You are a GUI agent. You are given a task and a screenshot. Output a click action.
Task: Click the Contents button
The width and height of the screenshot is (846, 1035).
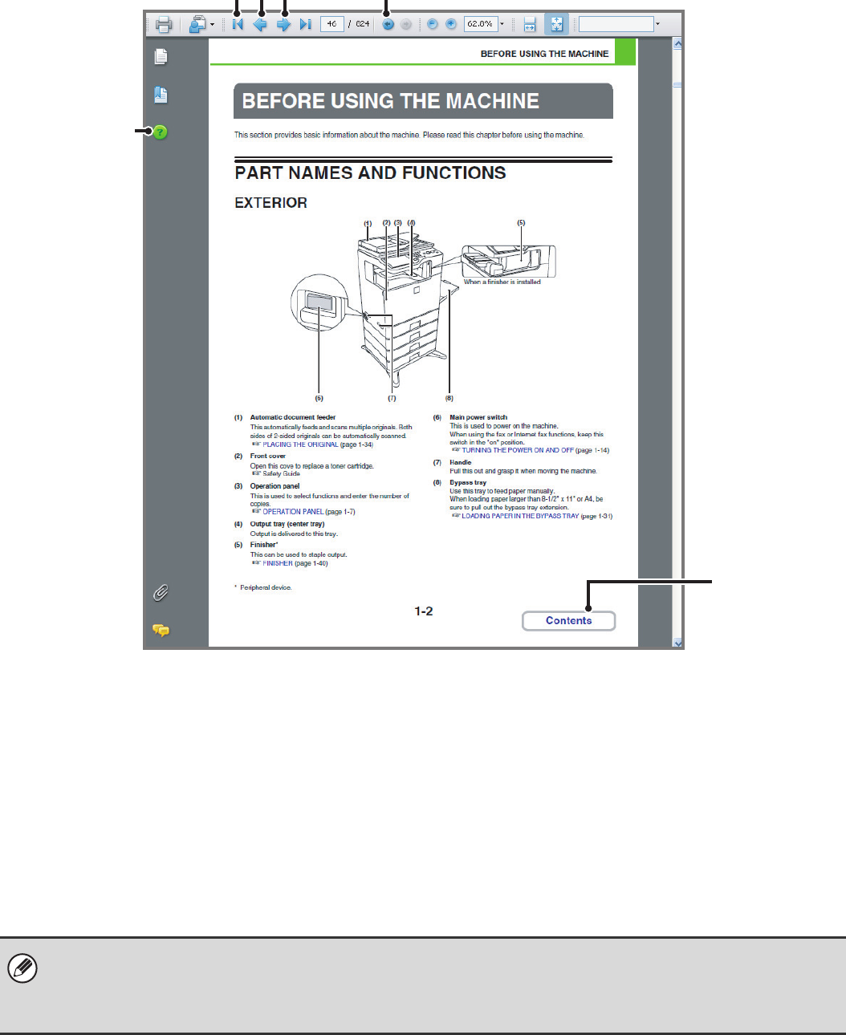tap(569, 620)
